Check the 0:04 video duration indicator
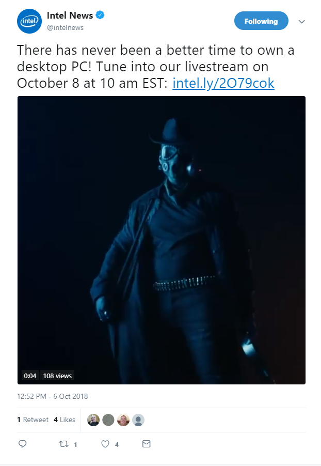Screen dimensions: 321x466 [x=30, y=375]
